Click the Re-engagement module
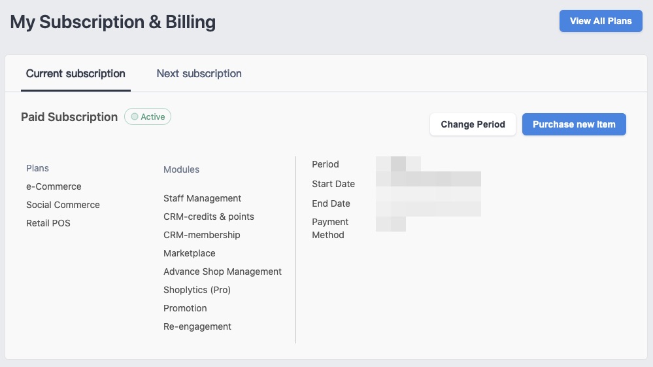 [x=197, y=326]
